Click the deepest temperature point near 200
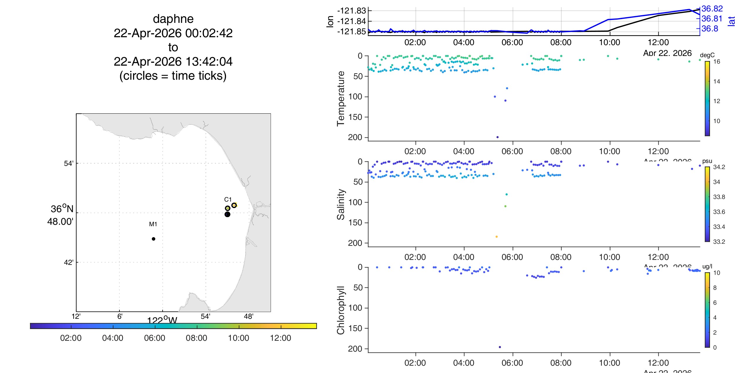This screenshot has width=747, height=373. point(498,137)
